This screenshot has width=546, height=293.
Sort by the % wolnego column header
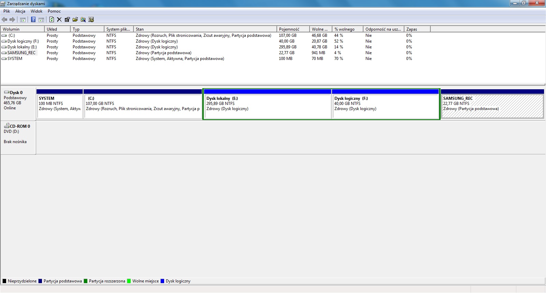click(x=348, y=29)
